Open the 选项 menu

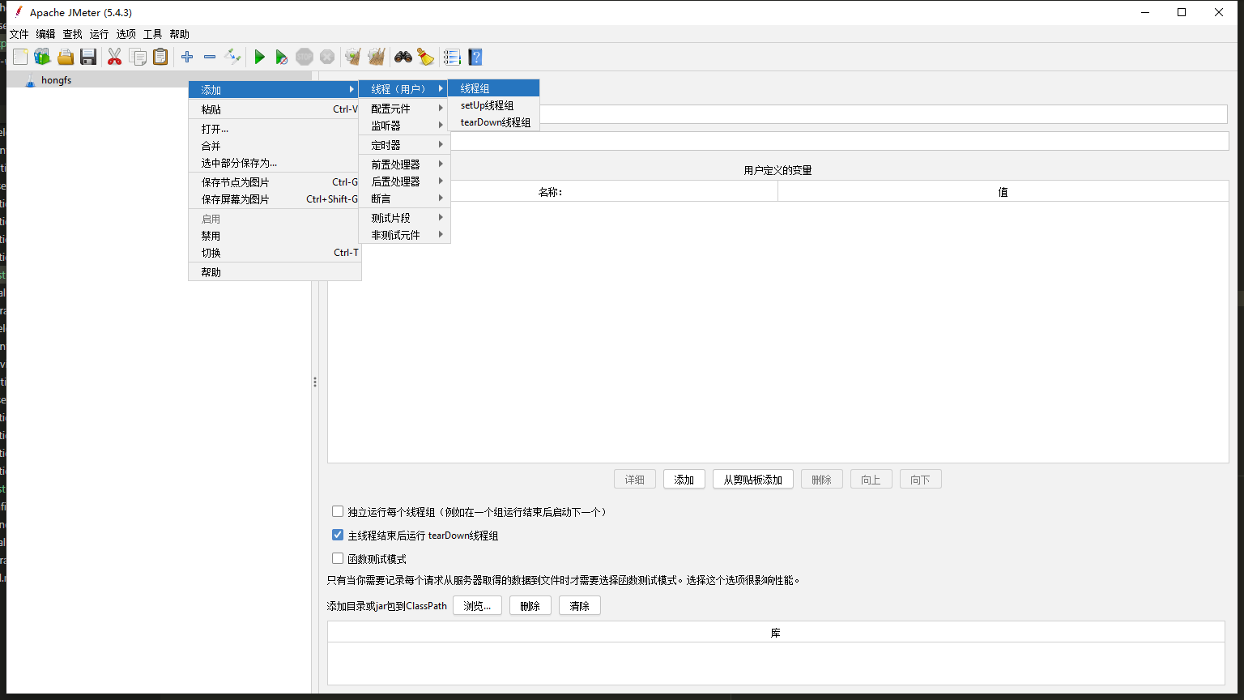click(x=126, y=34)
